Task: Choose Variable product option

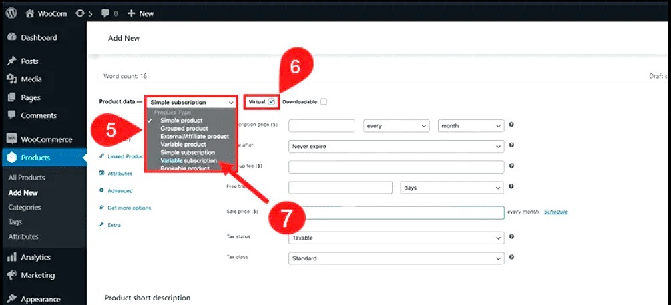Action: pos(183,145)
